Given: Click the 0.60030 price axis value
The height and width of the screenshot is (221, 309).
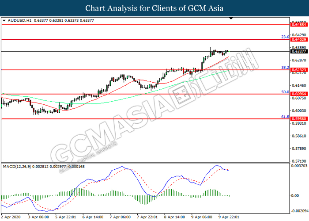Looking at the screenshot, I should (x=299, y=110).
